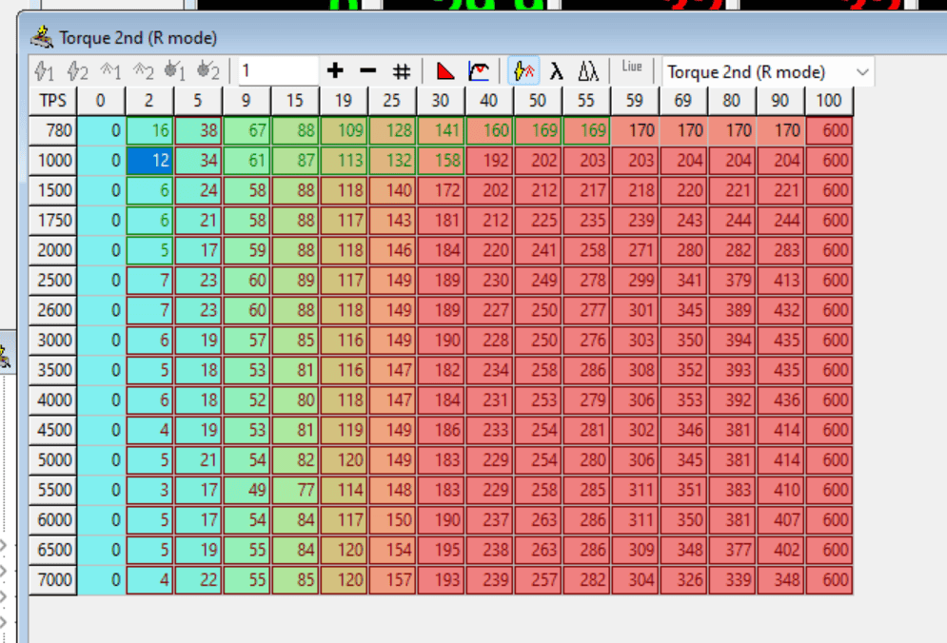
Task: Toggle the highlighted trace follow button
Action: click(x=523, y=71)
